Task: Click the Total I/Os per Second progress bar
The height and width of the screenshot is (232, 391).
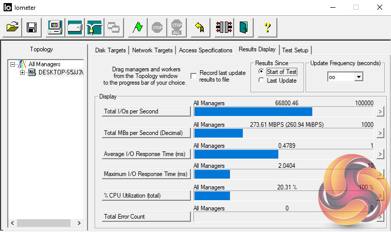Action: (x=284, y=112)
